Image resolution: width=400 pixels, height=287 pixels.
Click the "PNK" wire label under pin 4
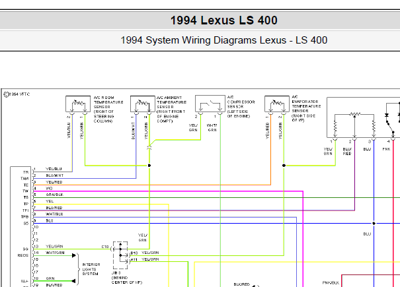coord(387,149)
